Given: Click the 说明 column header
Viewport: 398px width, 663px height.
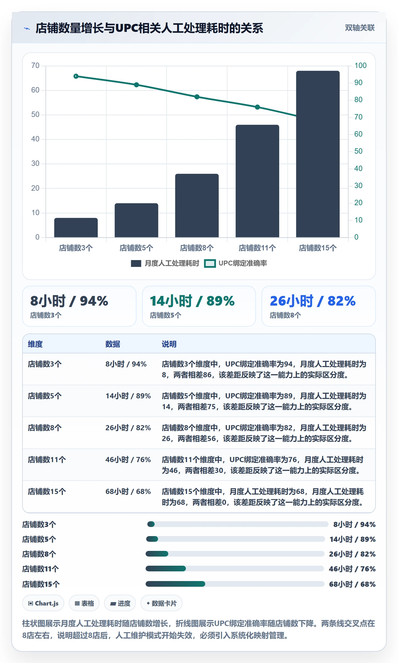Looking at the screenshot, I should tap(169, 344).
